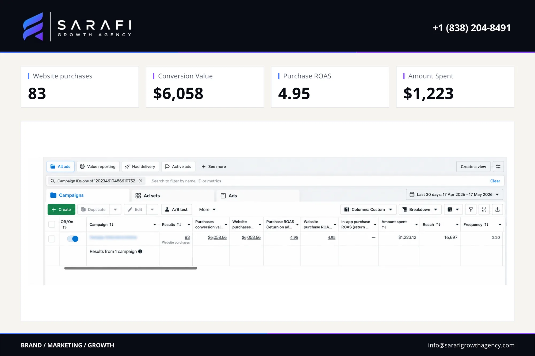Viewport: 535px width, 356px height.
Task: Click the info icon beside Results from 1 campaign
Action: click(x=140, y=251)
